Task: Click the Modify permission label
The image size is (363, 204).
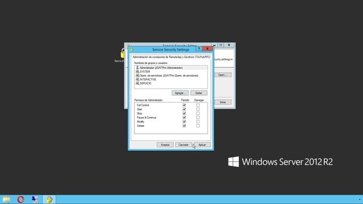Action: coord(141,122)
